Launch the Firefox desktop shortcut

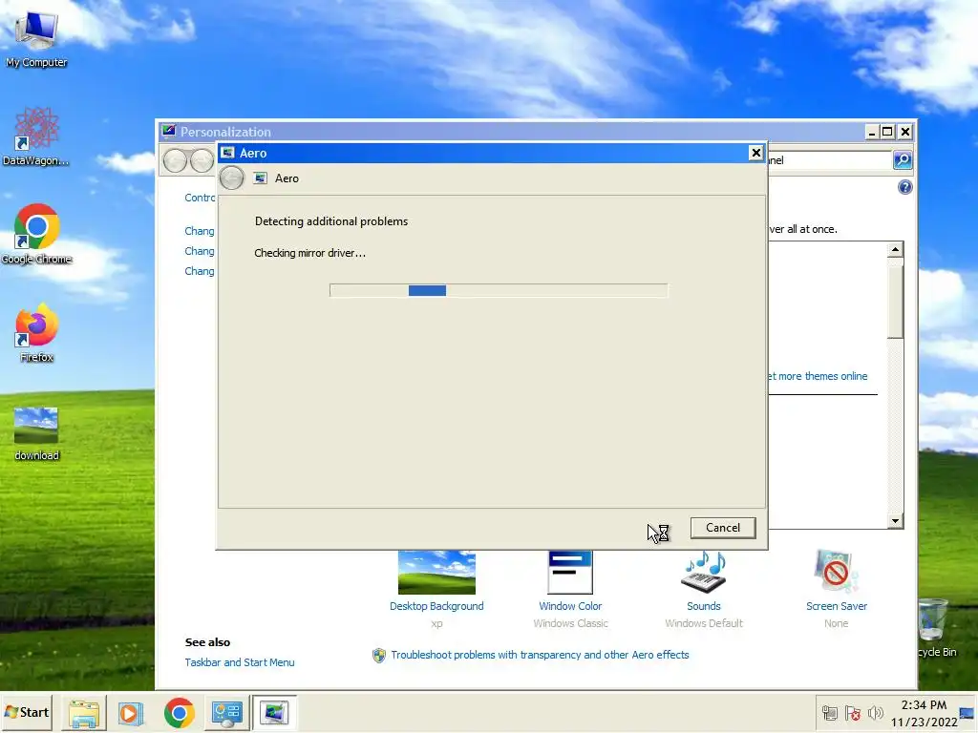[36, 332]
